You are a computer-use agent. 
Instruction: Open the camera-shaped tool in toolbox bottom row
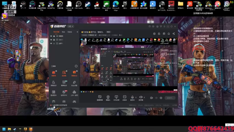click(64, 101)
